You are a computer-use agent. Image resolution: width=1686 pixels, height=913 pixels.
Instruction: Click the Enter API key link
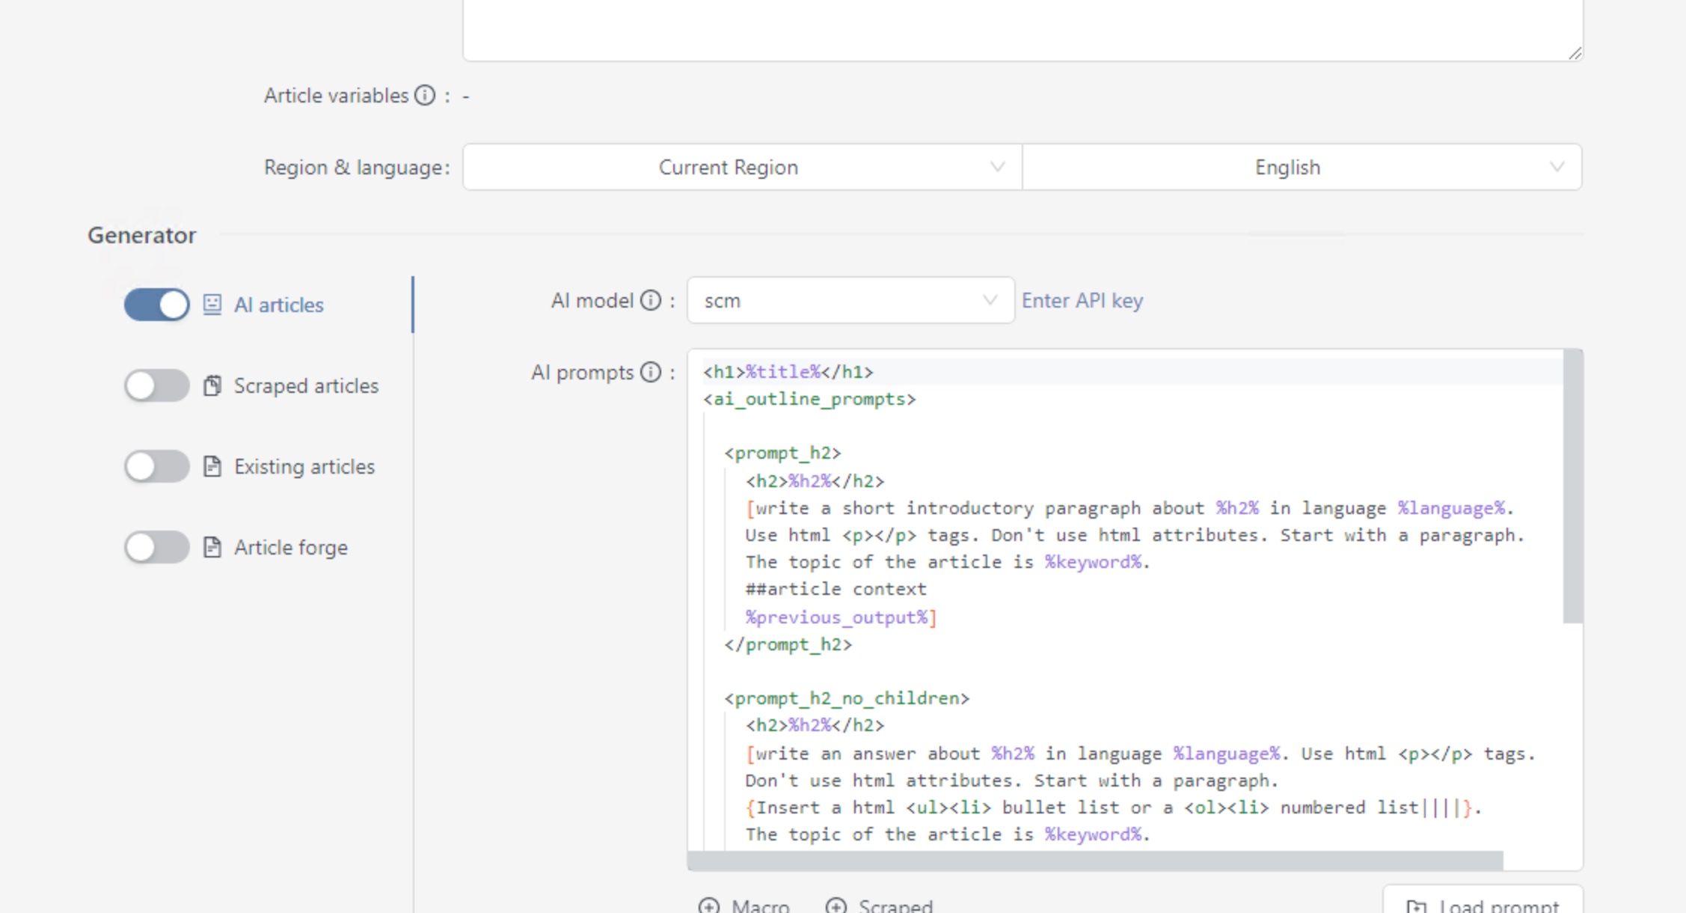pos(1082,301)
